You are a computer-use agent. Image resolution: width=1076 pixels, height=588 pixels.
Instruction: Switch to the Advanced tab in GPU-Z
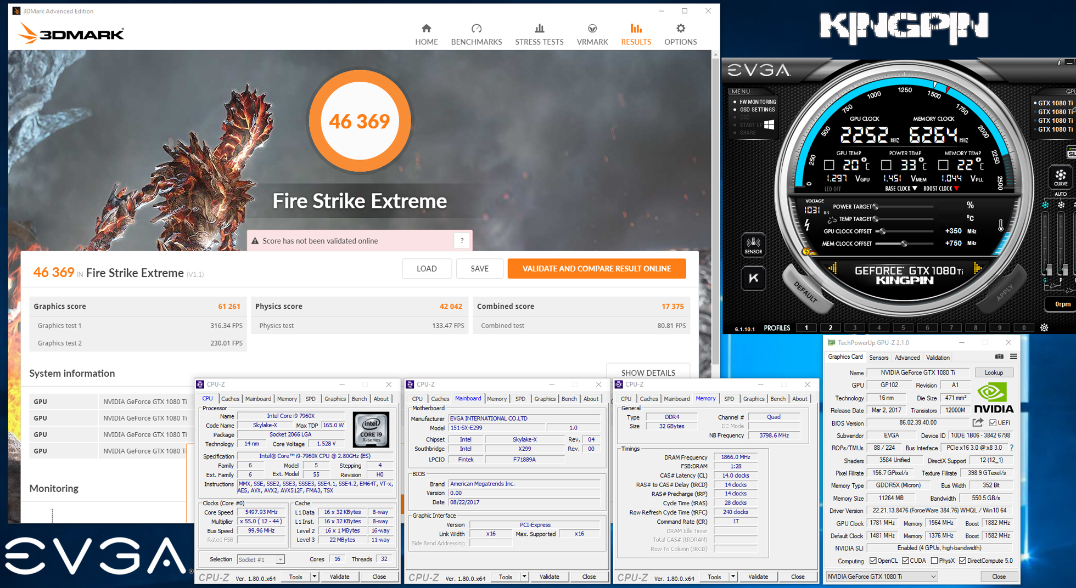[x=907, y=358]
